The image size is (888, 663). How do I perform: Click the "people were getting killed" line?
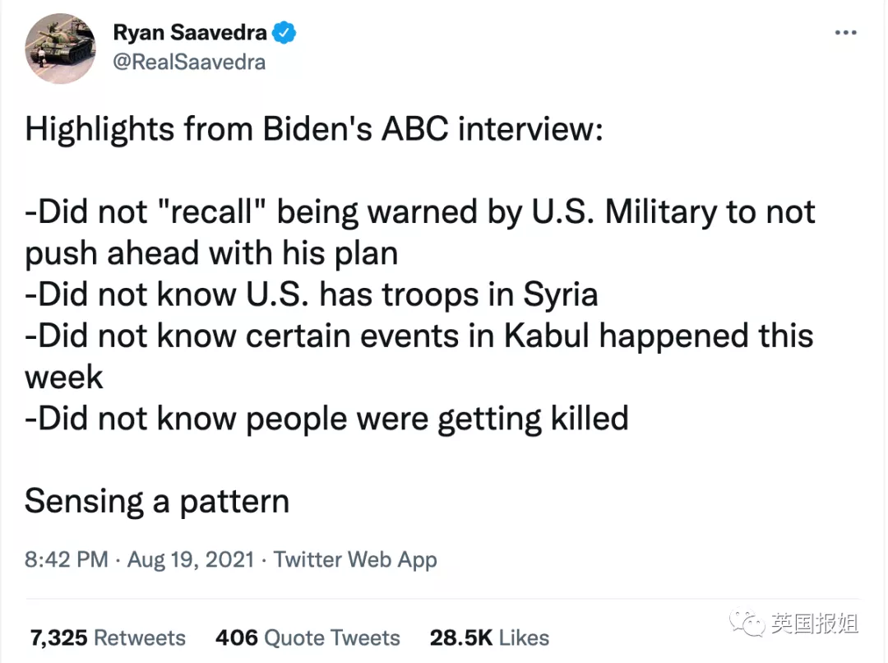(326, 419)
